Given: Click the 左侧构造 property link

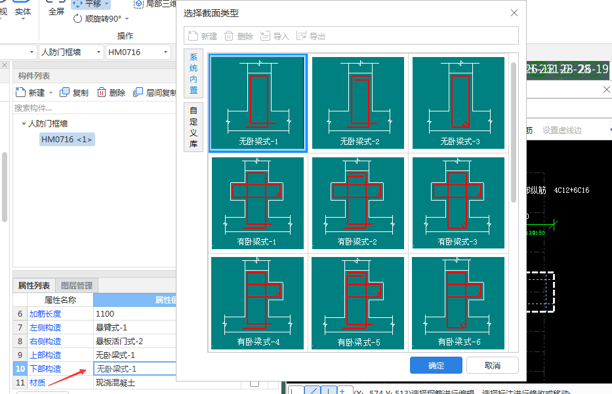Looking at the screenshot, I should coord(45,327).
